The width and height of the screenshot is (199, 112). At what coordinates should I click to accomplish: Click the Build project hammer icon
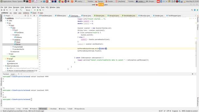[x=21, y=10]
